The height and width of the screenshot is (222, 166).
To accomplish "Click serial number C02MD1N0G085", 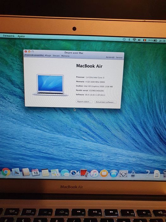I will 96,90.
